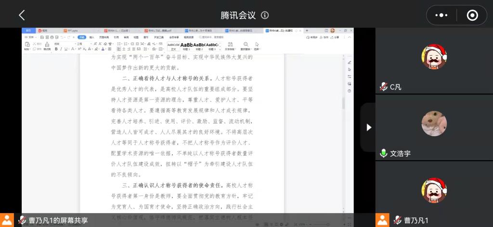Open the 插入 ribbon tab
Screen dimensions: 493x227
91,37
